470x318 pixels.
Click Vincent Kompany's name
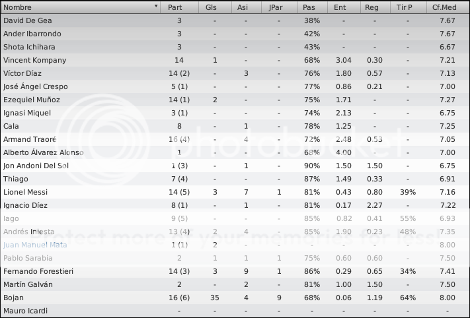(x=35, y=60)
